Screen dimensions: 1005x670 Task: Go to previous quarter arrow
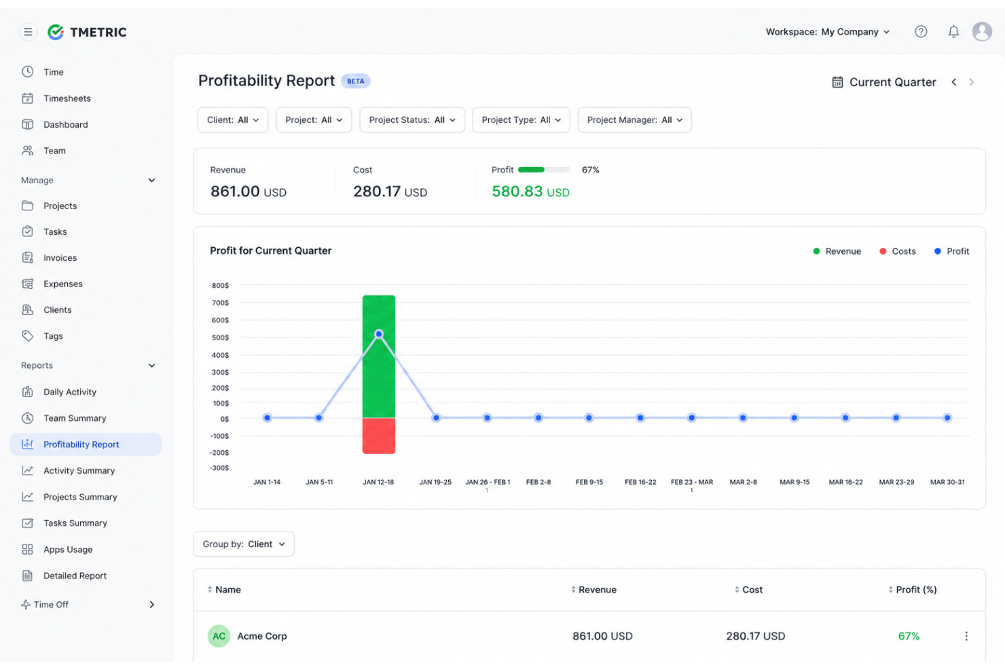pyautogui.click(x=954, y=82)
